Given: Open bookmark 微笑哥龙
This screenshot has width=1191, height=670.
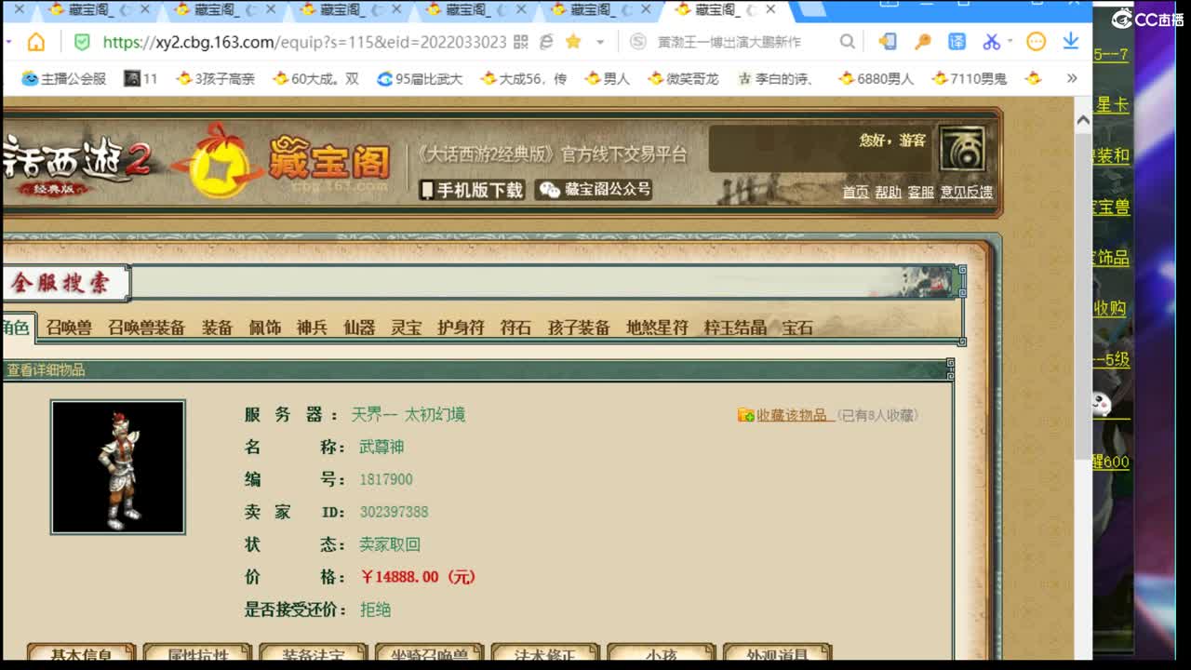Looking at the screenshot, I should [x=683, y=79].
